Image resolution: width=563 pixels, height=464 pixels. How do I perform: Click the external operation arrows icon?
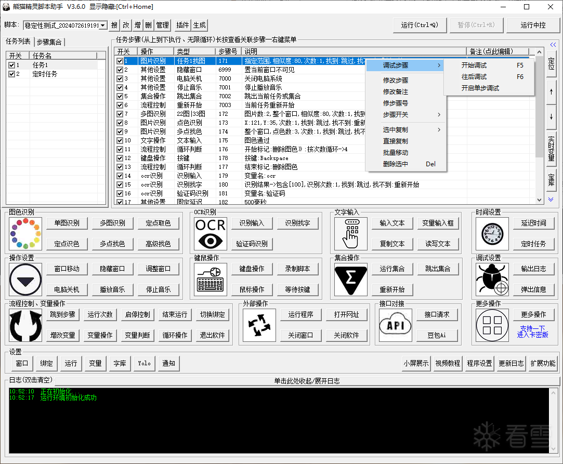[259, 325]
